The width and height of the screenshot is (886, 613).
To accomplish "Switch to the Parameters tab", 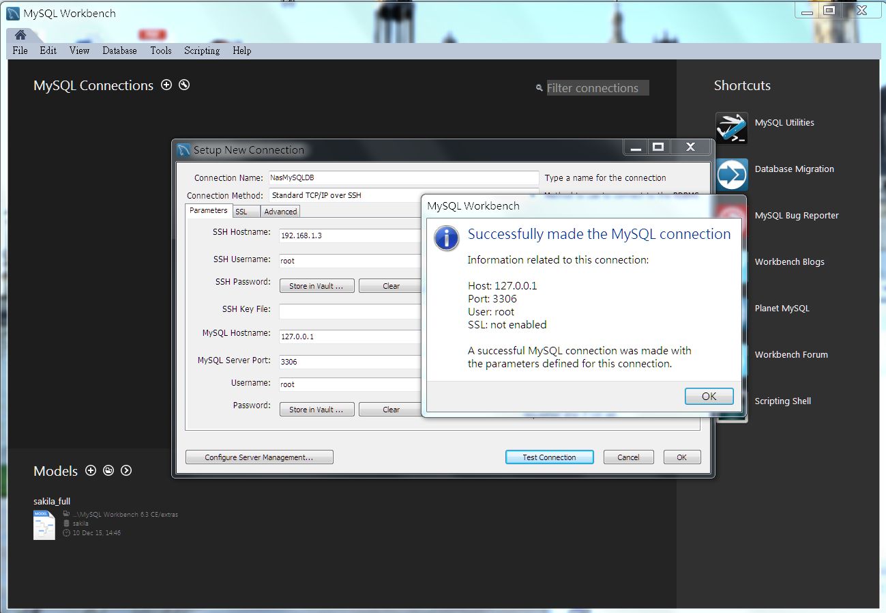I will pos(209,210).
